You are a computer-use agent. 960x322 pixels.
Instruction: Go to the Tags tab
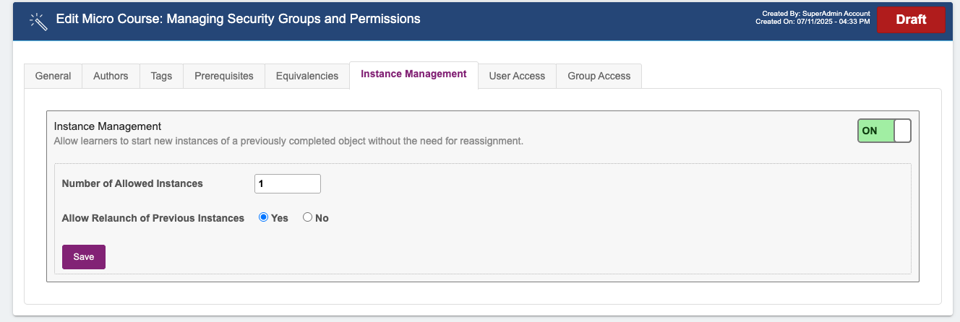(161, 76)
